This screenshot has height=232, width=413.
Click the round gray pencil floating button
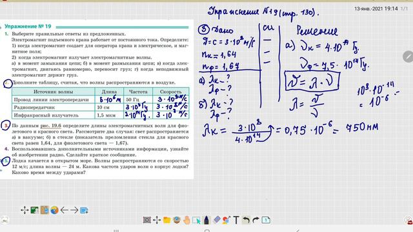[408, 57]
